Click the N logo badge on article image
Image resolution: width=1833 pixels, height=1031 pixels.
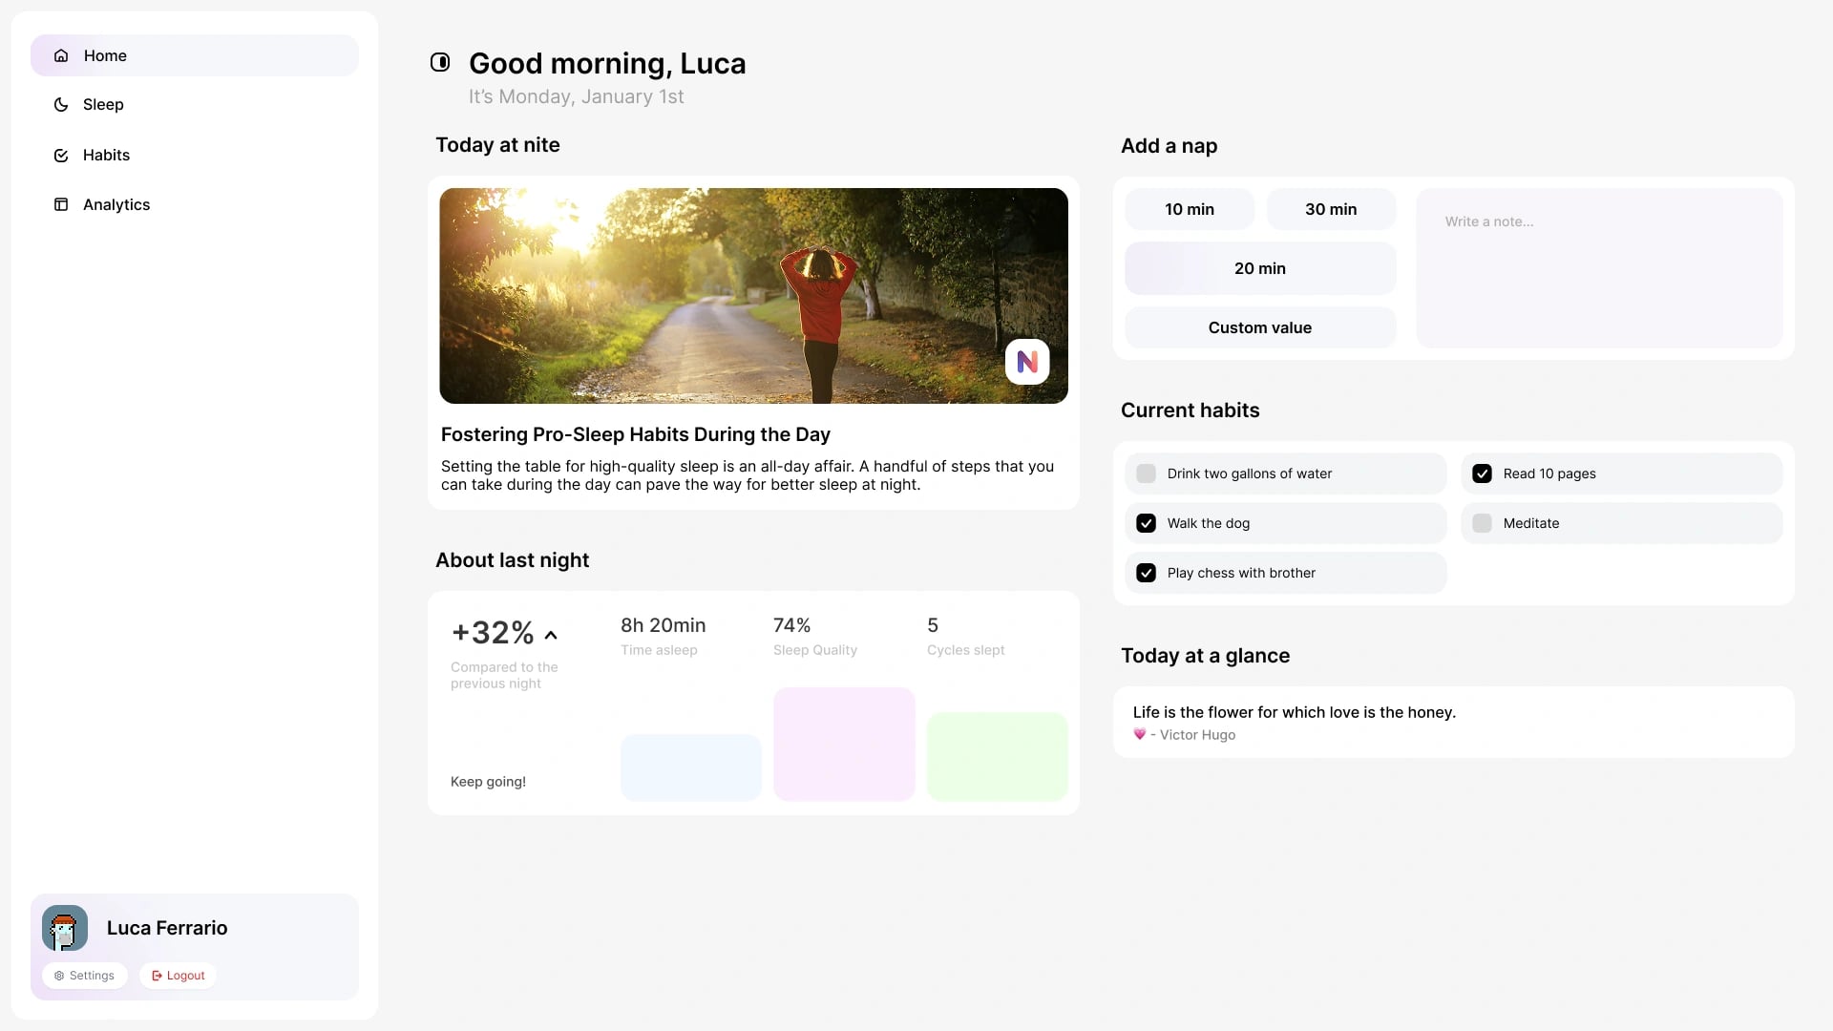click(x=1027, y=362)
